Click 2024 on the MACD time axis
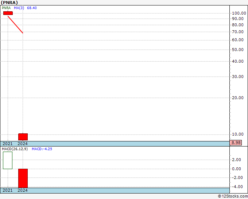Screen dimensions: 248x199 23,190
